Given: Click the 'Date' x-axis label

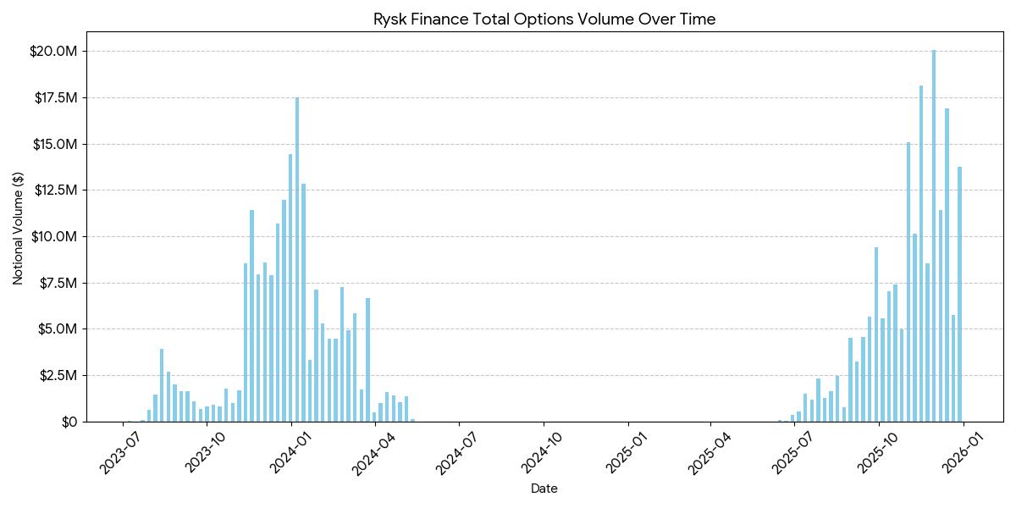Looking at the screenshot, I should point(544,489).
